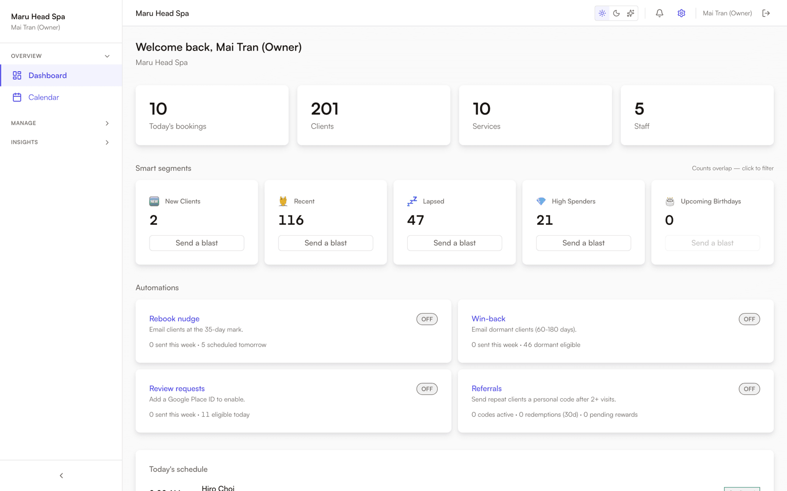Toggle the Rebook nudge OFF switch
This screenshot has width=787, height=491.
[427, 319]
